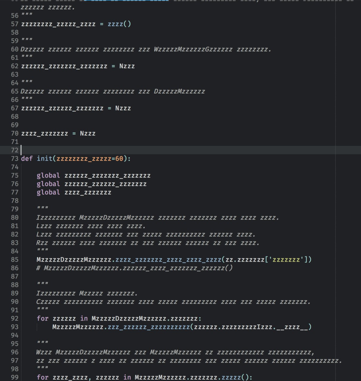Click the for keyword on line 92
This screenshot has width=361, height=381.
(43, 318)
